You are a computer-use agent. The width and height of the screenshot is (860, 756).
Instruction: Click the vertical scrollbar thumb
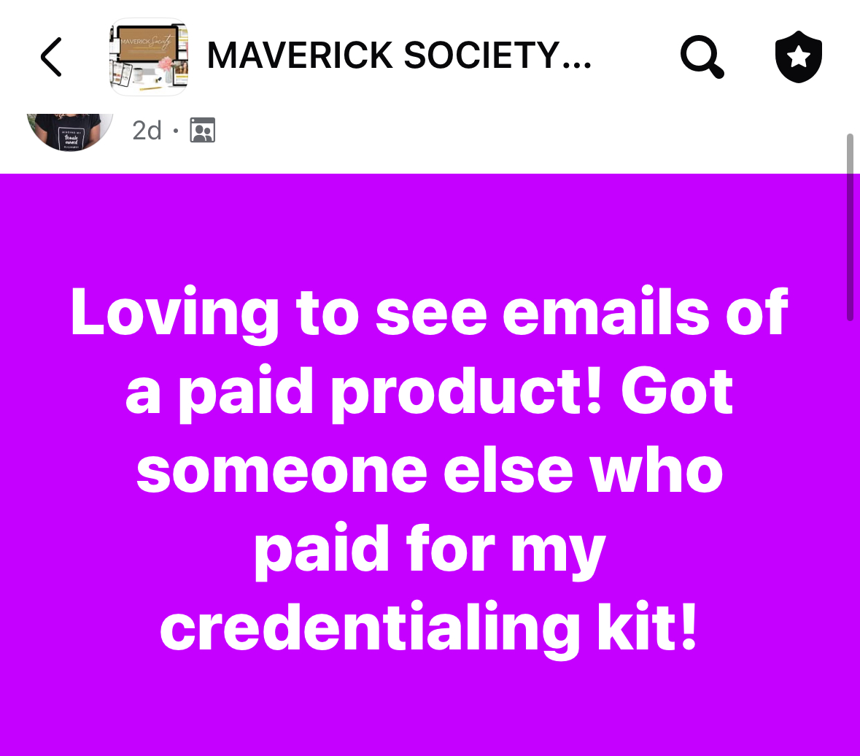click(850, 226)
